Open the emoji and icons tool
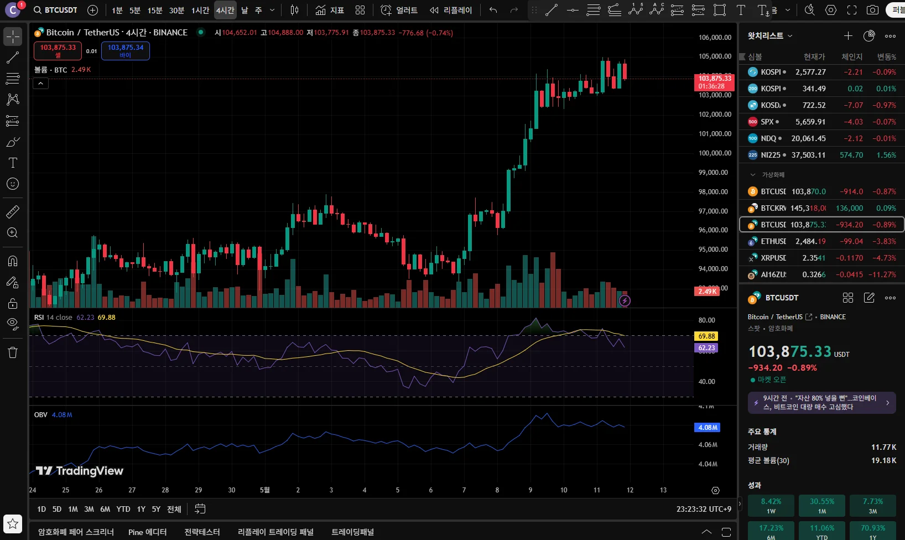905x540 pixels. point(13,184)
